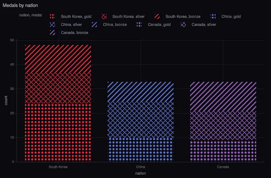Viewport: 271px width, 178px height.
Task: Toggle the South Korea, silver legend swatch
Action: [x=104, y=17]
